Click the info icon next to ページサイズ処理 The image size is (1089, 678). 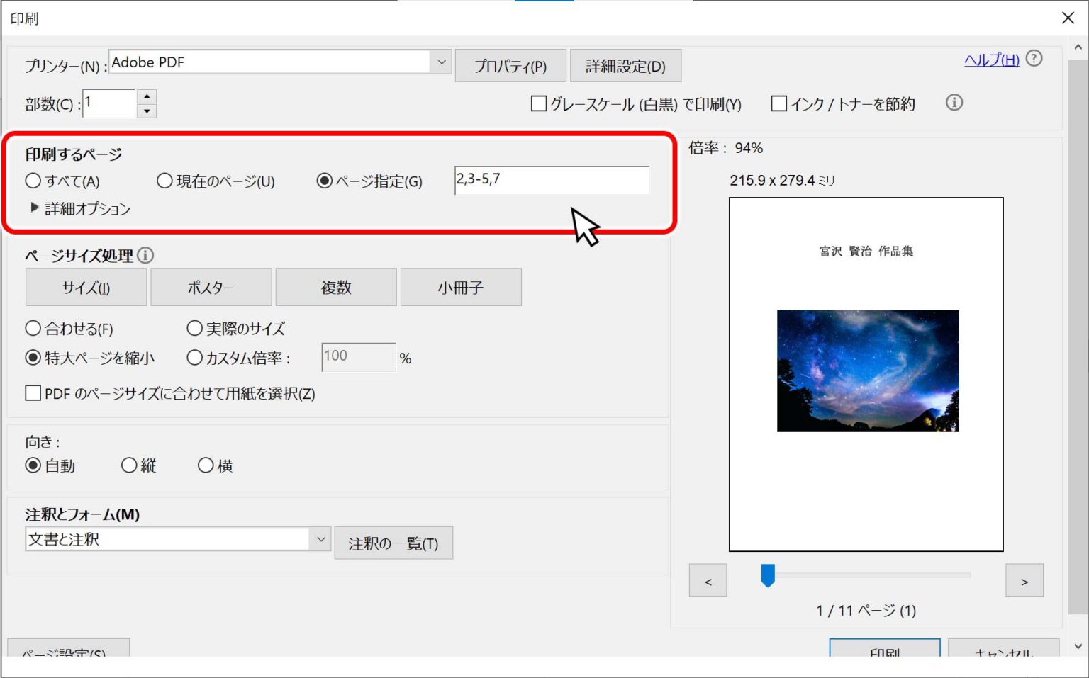[x=145, y=255]
